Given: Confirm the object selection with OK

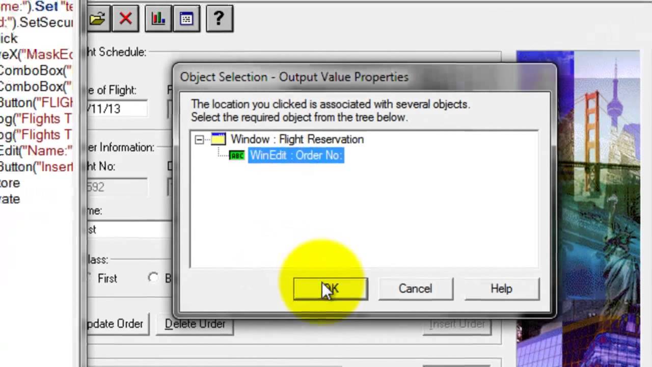Looking at the screenshot, I should 330,289.
